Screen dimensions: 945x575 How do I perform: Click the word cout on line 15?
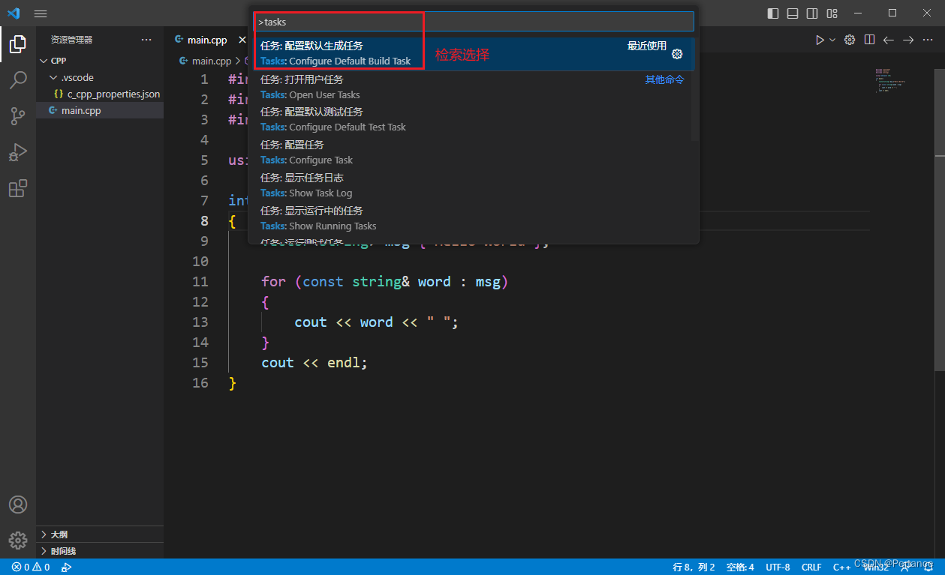pyautogui.click(x=278, y=363)
